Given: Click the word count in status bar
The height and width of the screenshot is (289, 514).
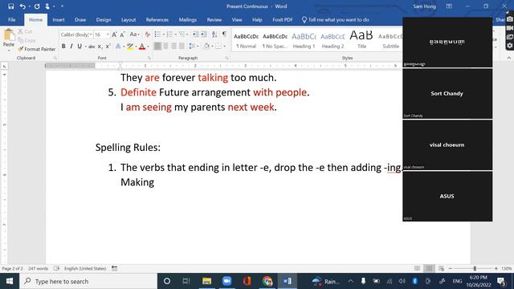Looking at the screenshot, I should [38, 268].
